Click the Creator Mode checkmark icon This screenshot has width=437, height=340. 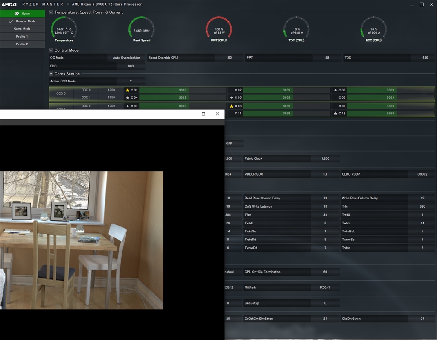pos(11,21)
